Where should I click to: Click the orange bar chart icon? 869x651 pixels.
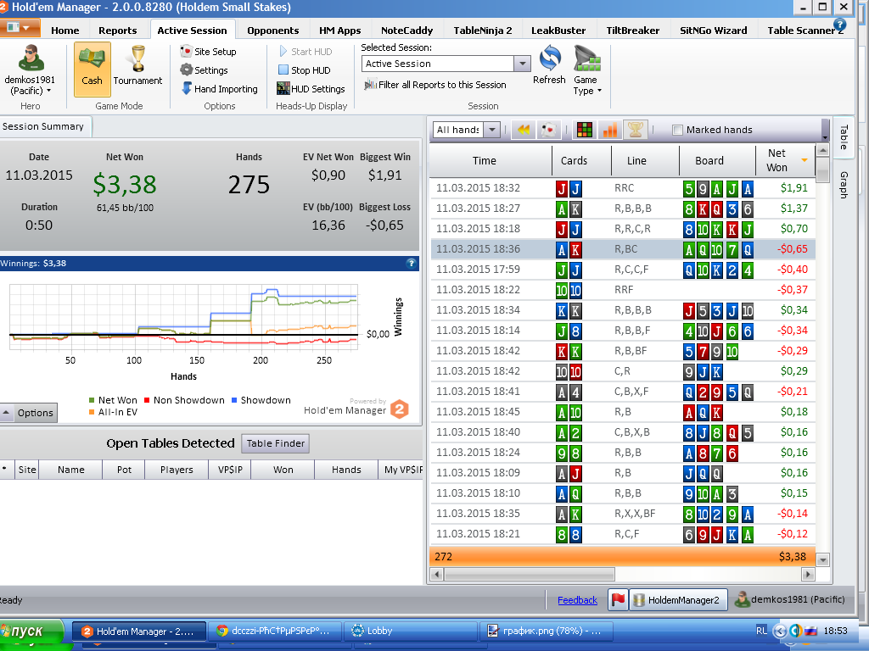tap(609, 130)
